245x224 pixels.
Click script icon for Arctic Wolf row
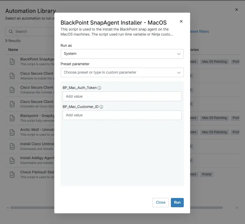pos(12,132)
